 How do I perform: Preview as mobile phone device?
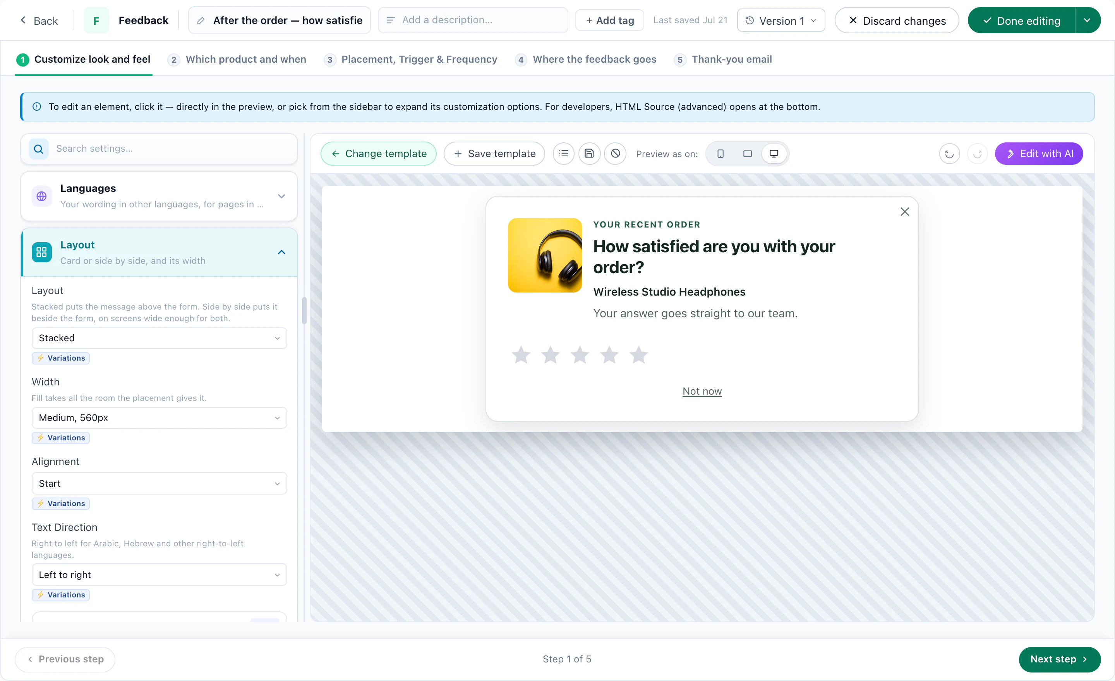point(720,154)
